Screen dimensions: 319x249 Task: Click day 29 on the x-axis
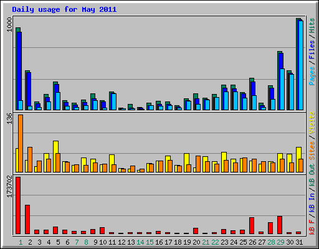pos(280,242)
